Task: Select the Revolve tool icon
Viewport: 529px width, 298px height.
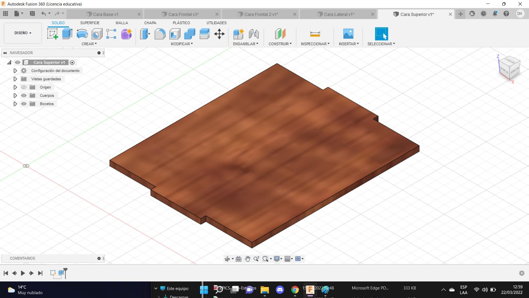Action: [x=82, y=34]
